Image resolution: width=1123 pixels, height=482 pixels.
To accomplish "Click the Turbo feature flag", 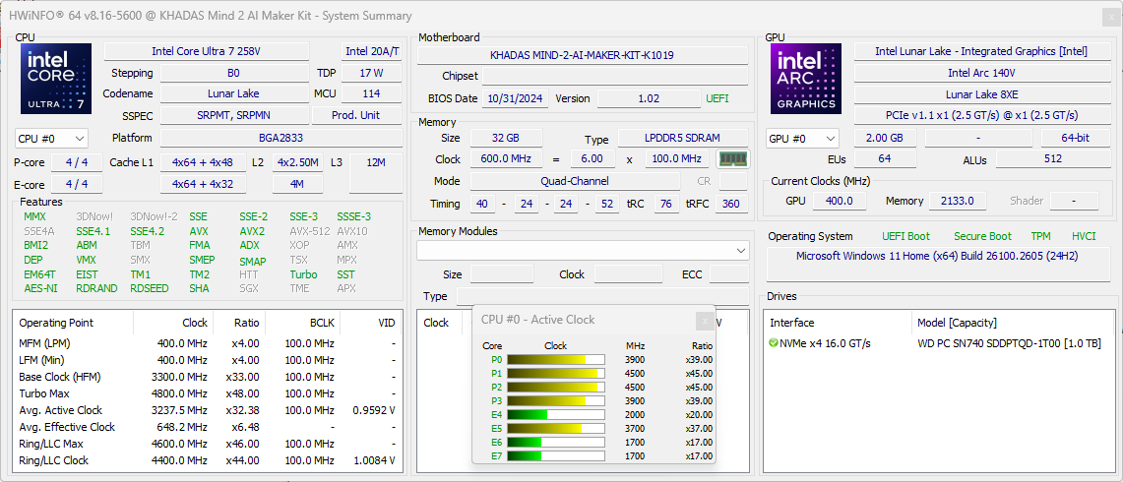I will tap(303, 274).
